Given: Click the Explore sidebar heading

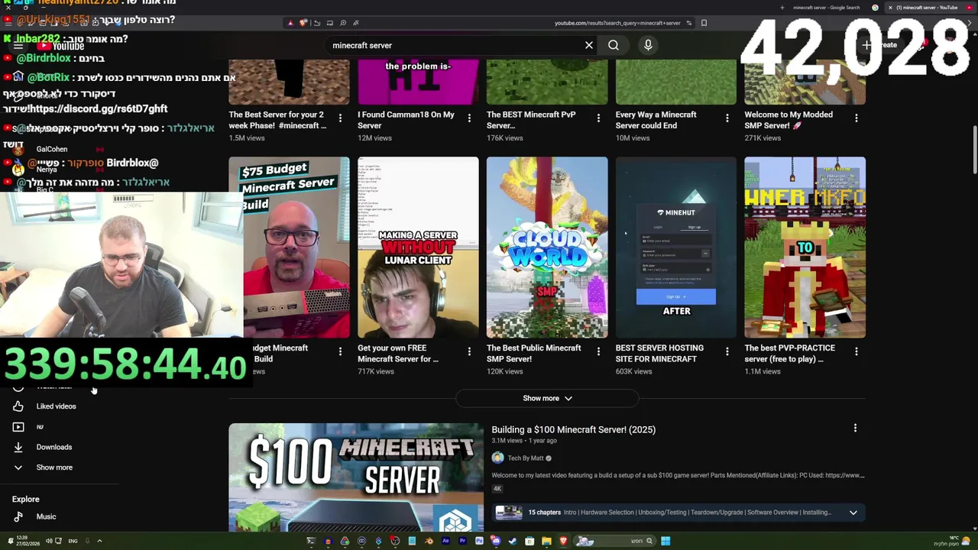Looking at the screenshot, I should tap(25, 500).
